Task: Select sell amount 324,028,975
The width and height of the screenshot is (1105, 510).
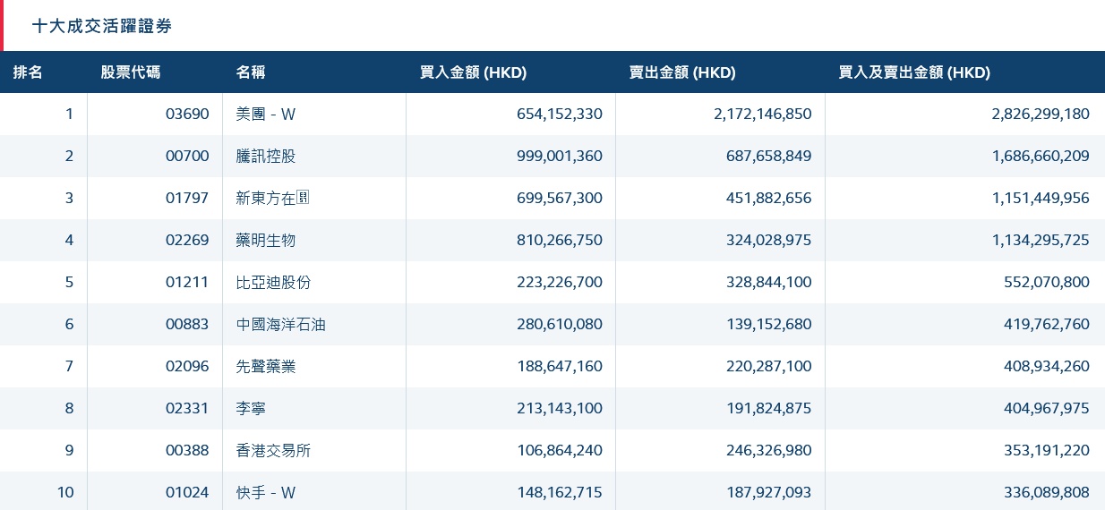Action: pyautogui.click(x=769, y=240)
